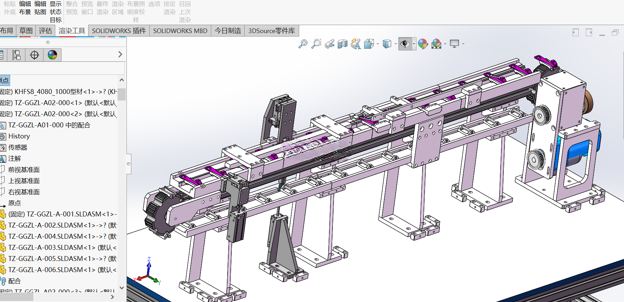Click the Zoom to Fit icon
Viewport: 624px width, 302px height.
303,44
